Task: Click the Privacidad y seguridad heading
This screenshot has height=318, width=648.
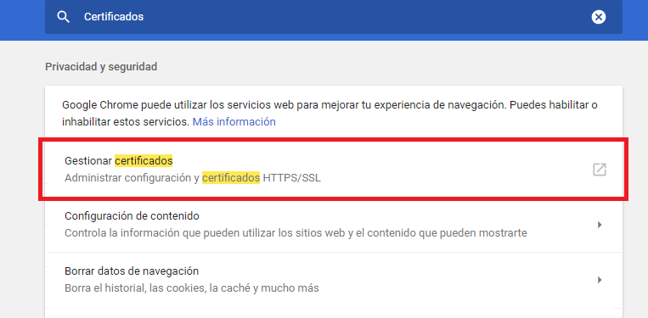Action: [x=101, y=66]
